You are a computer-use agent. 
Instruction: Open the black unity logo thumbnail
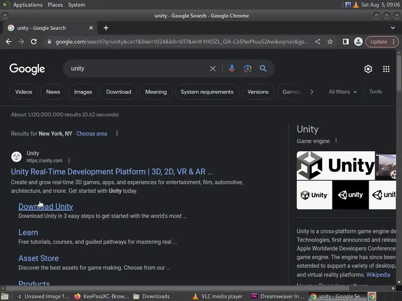tap(351, 195)
